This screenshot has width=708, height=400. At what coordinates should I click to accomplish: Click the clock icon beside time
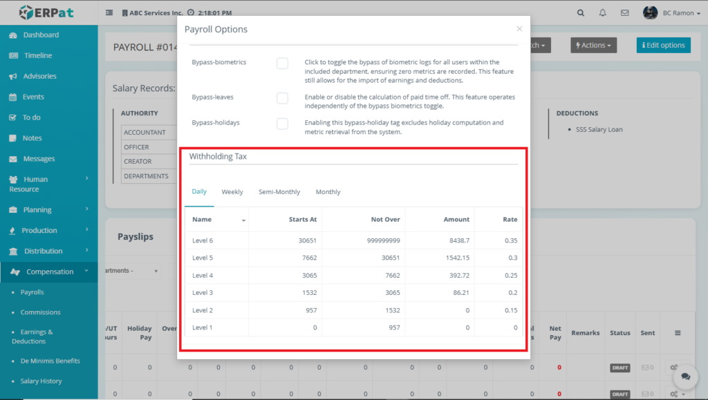click(191, 12)
